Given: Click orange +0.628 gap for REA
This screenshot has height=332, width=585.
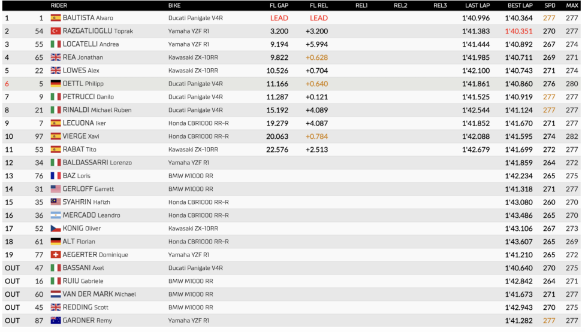Looking at the screenshot, I should 316,57.
